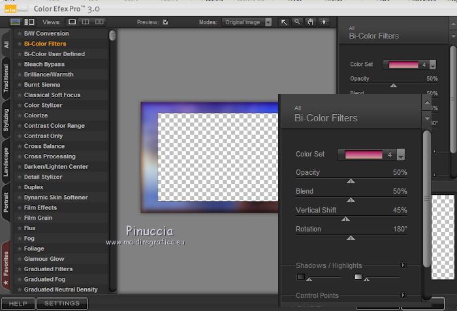
Task: Click the Vertical Shift slider handle
Action: (x=346, y=220)
